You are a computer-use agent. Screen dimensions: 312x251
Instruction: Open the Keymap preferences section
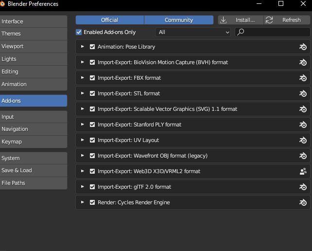pos(33,142)
